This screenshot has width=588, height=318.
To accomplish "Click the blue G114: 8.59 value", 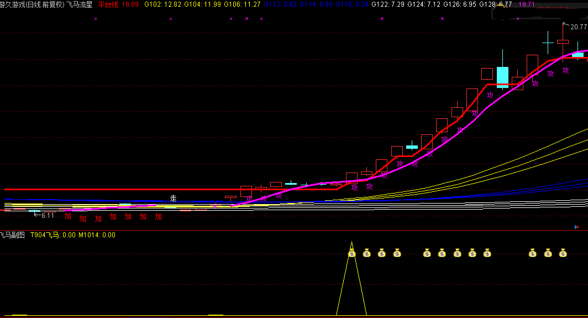I will [x=316, y=4].
